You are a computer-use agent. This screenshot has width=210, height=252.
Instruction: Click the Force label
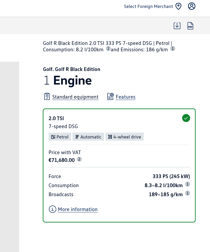55,177
